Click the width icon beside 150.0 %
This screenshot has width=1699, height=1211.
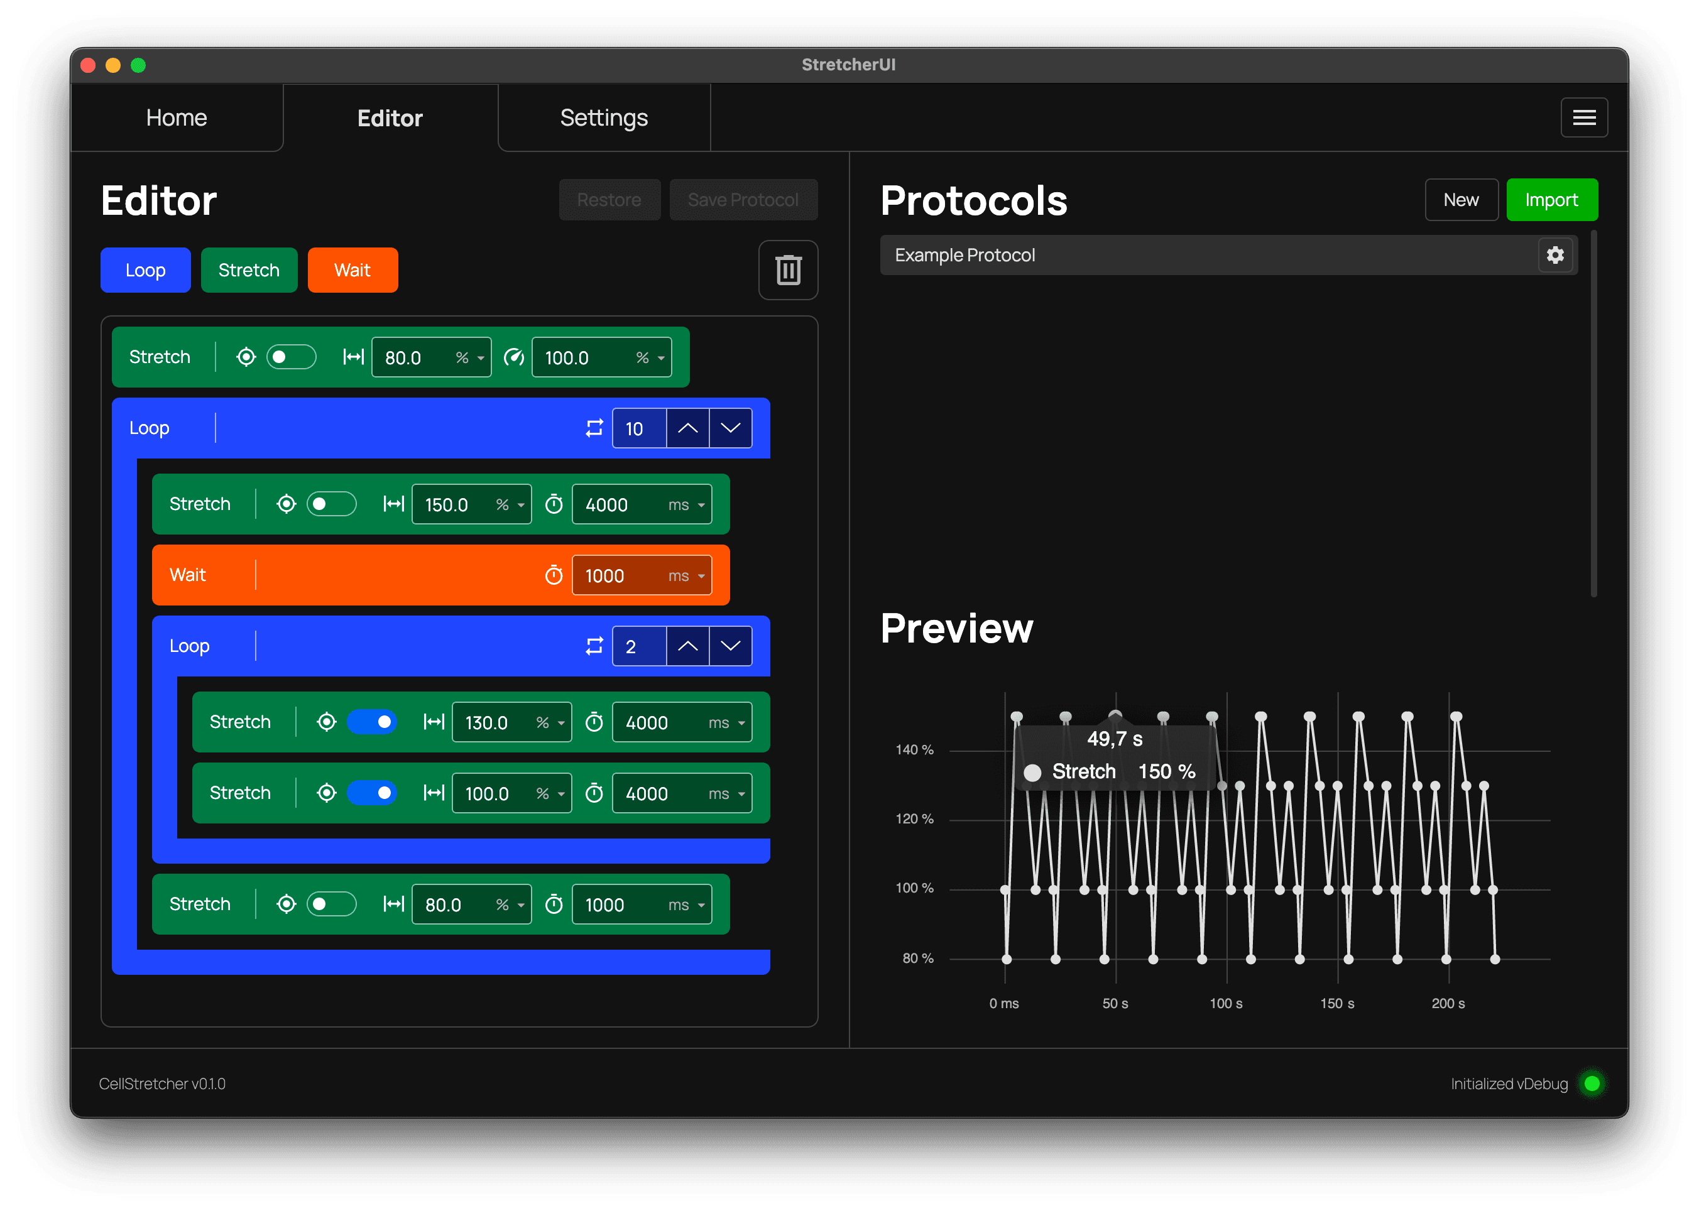(x=394, y=504)
